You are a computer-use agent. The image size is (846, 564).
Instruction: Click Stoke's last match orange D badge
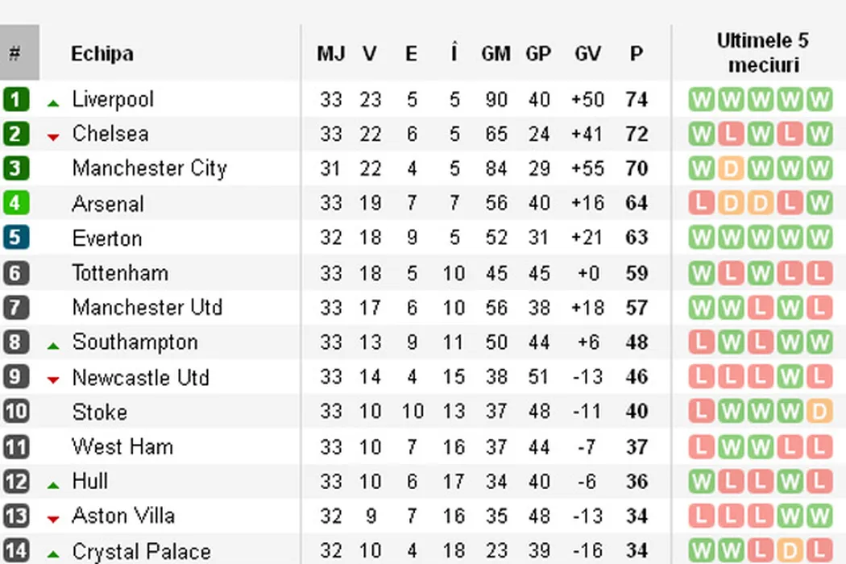[819, 412]
